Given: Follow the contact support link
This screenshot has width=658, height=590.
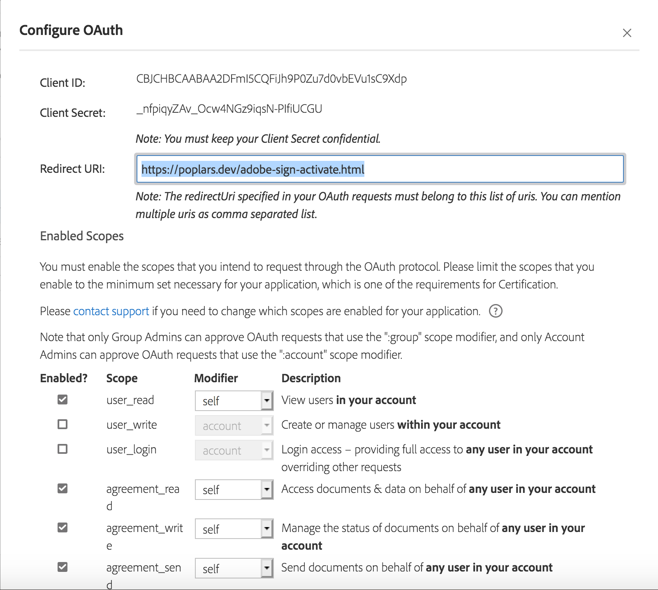Looking at the screenshot, I should 111,311.
